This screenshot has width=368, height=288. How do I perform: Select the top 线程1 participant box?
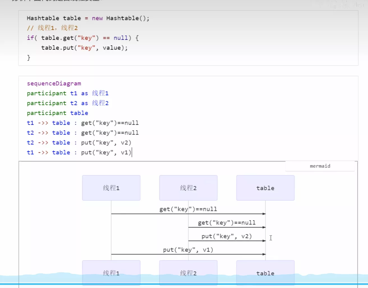pos(111,188)
